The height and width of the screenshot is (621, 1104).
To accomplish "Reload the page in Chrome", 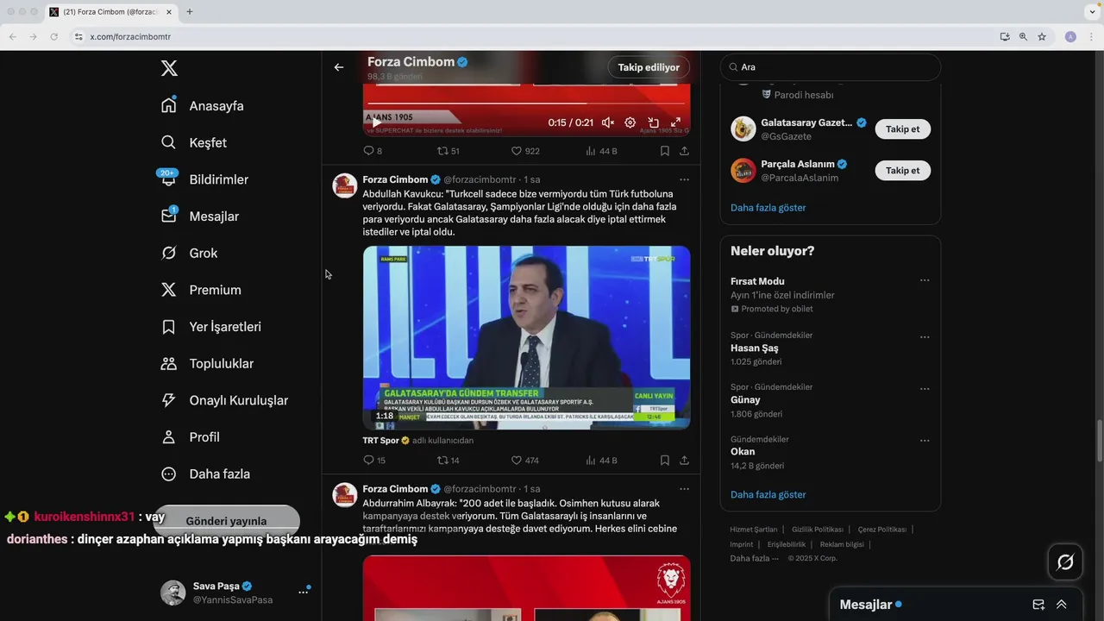I will (x=53, y=37).
